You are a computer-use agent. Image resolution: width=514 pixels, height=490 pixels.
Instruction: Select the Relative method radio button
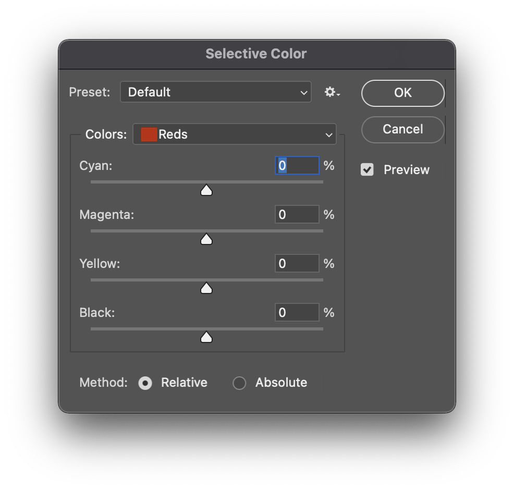coord(145,383)
